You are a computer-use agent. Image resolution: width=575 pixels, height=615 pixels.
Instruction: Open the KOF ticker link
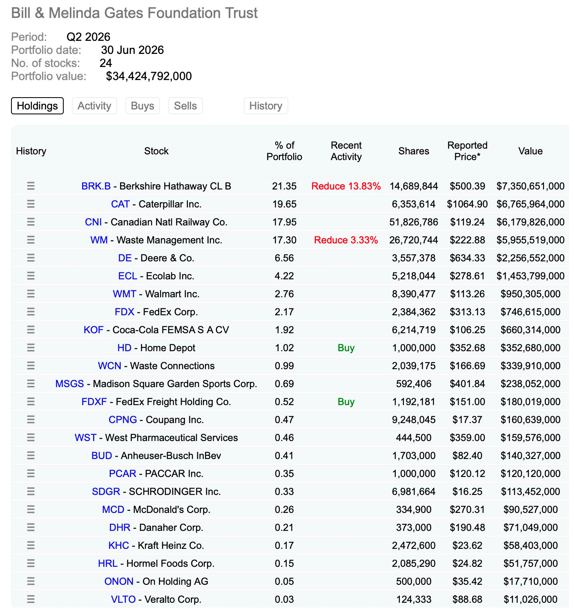tap(94, 330)
